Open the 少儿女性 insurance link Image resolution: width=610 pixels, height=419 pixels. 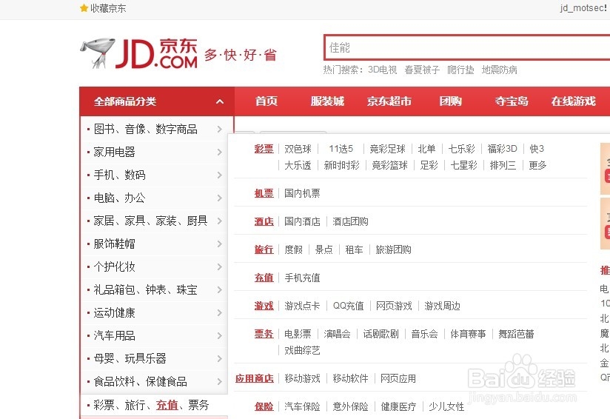pyautogui.click(x=446, y=407)
